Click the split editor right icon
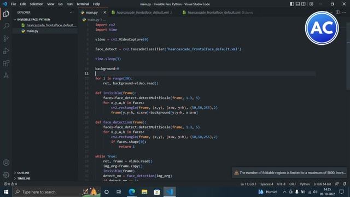The width and height of the screenshot is (350, 197). click(x=337, y=12)
